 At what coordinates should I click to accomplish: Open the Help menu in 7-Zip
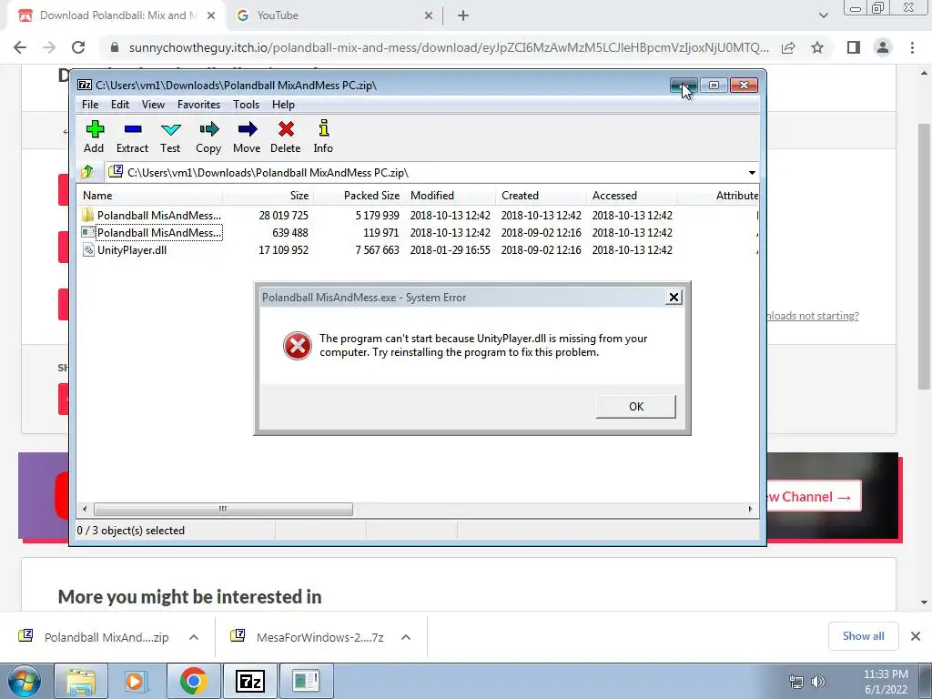tap(284, 105)
